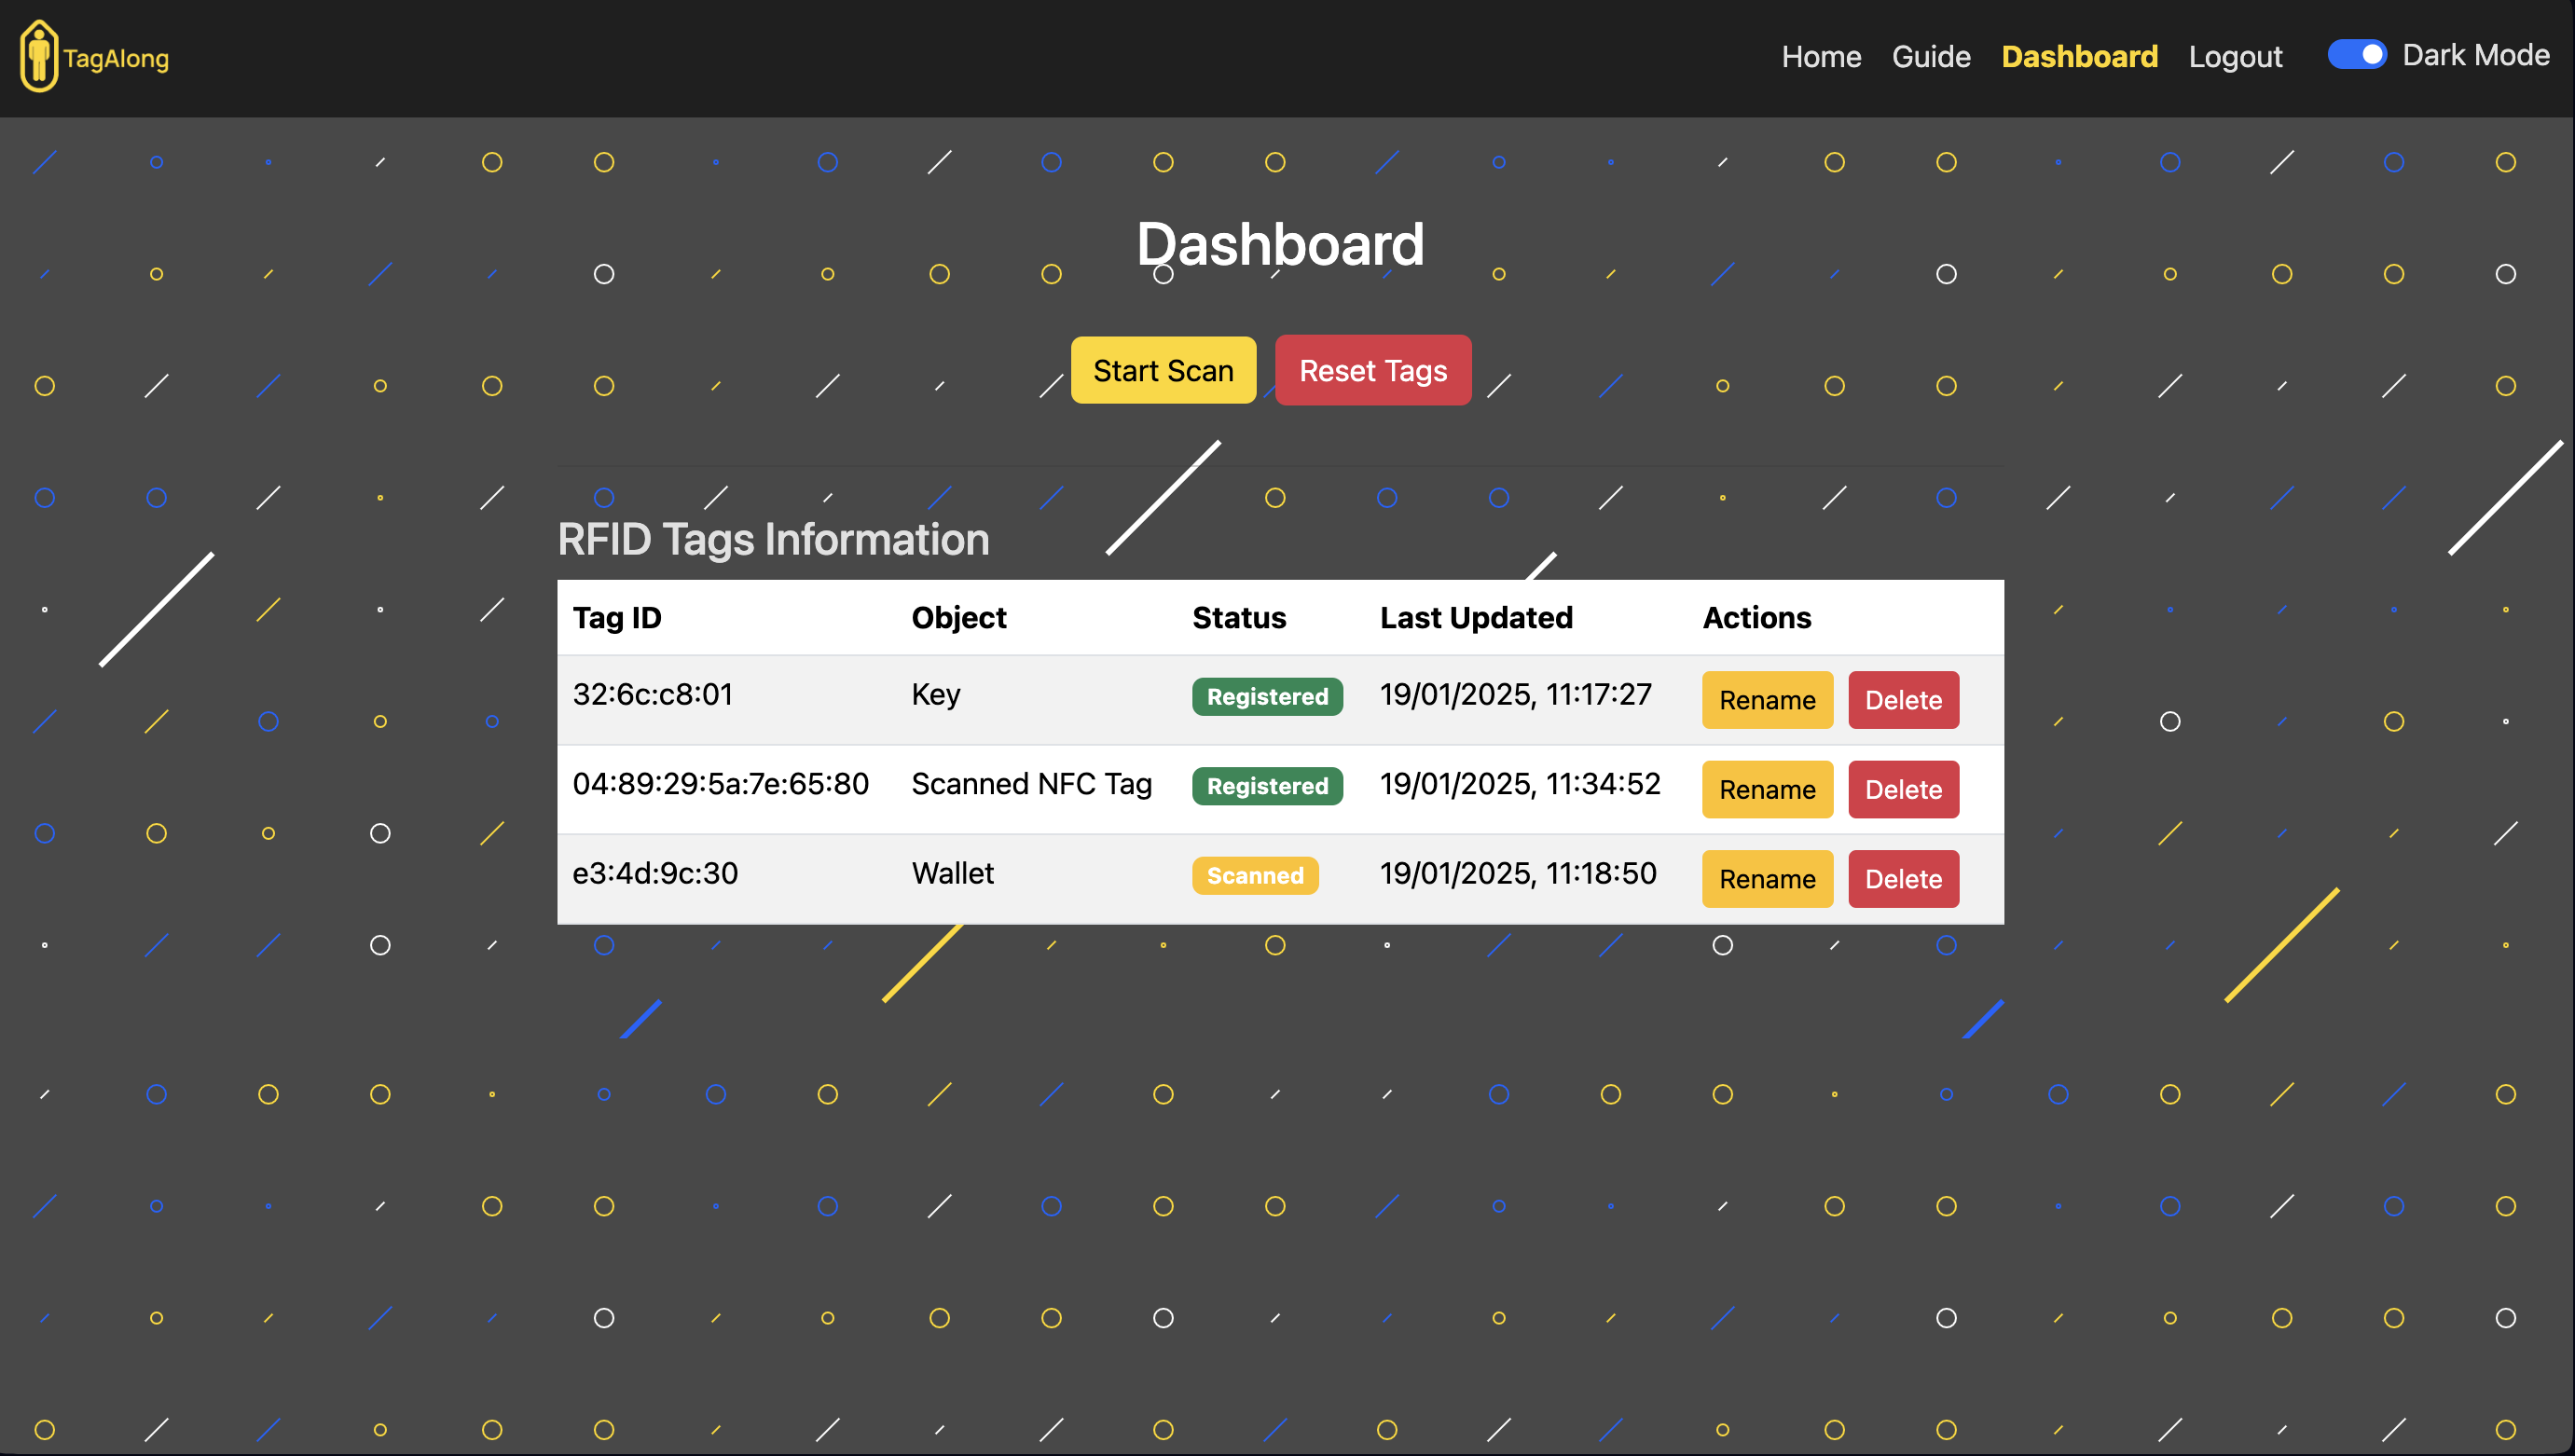Click the TagAlong brand text

116,59
